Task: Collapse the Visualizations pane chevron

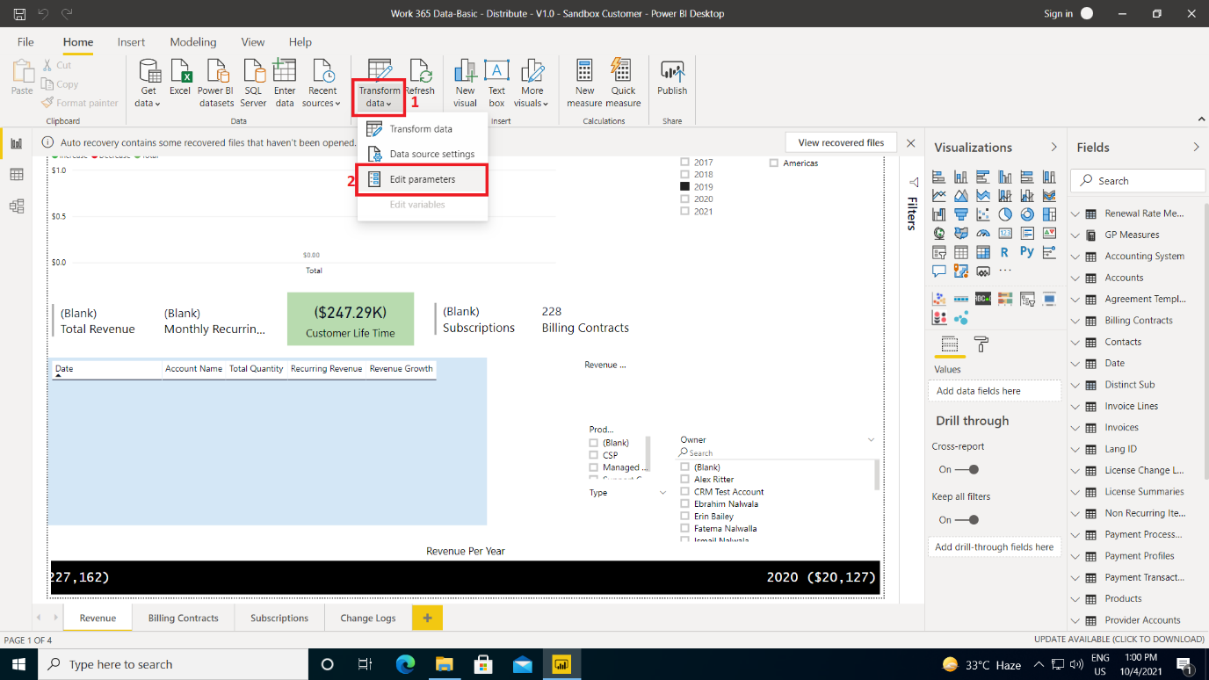Action: click(1054, 147)
